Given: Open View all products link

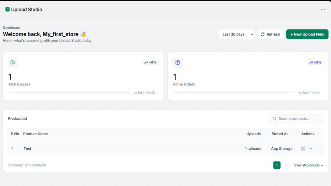Looking at the screenshot, I should click(309, 165).
